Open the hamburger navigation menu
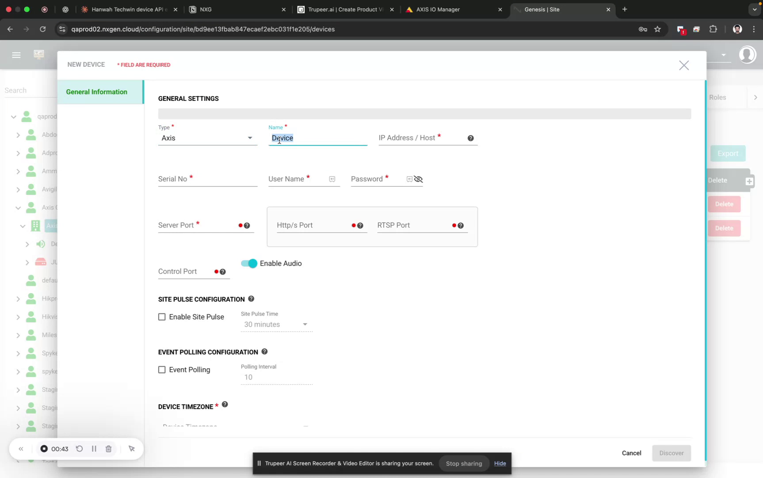This screenshot has width=763, height=478. 16,55
